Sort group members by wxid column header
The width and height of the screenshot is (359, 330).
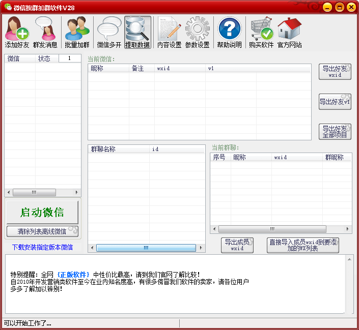click(297, 157)
